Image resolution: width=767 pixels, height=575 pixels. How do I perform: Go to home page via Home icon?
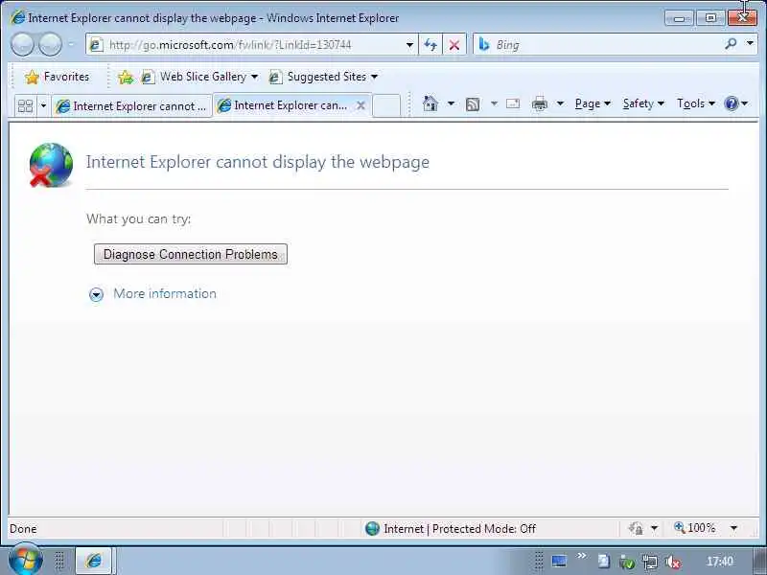point(430,103)
